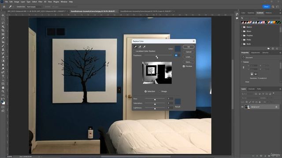This screenshot has width=282, height=158.
Task: Hide the Background layer with the eye icon
Action: coord(242,107)
